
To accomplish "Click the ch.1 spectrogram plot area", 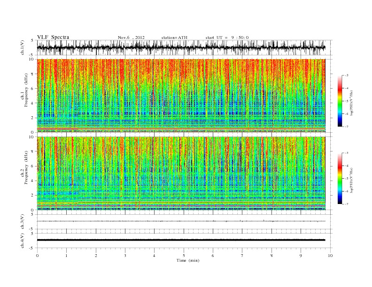I will (181, 96).
